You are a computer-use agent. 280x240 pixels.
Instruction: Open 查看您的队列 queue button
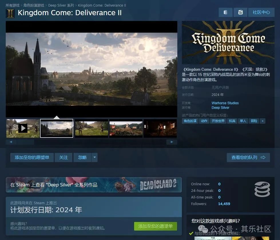pos(248,158)
